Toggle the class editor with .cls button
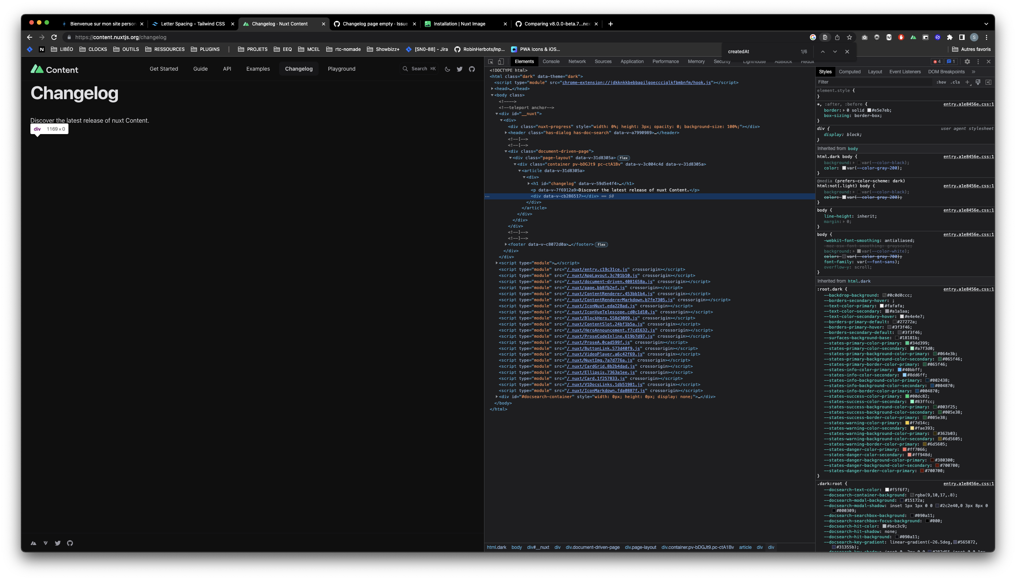The height and width of the screenshot is (580, 1016). pyautogui.click(x=956, y=82)
